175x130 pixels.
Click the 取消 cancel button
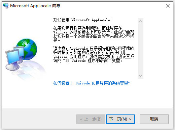pos(154,119)
